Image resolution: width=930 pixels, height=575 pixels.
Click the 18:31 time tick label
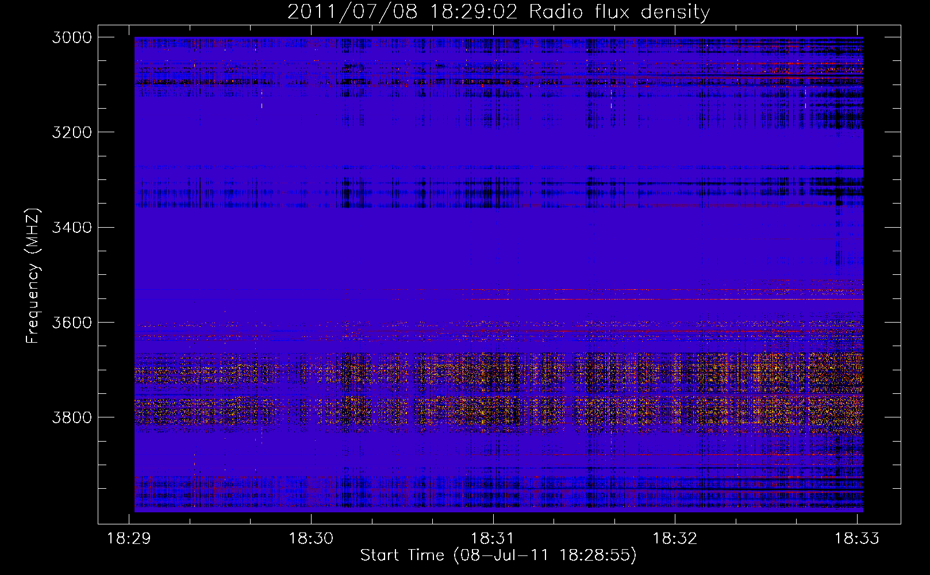coord(493,538)
